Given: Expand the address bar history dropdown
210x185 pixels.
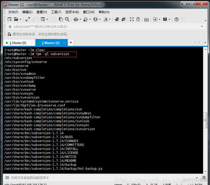Looking at the screenshot, I should [202, 26].
